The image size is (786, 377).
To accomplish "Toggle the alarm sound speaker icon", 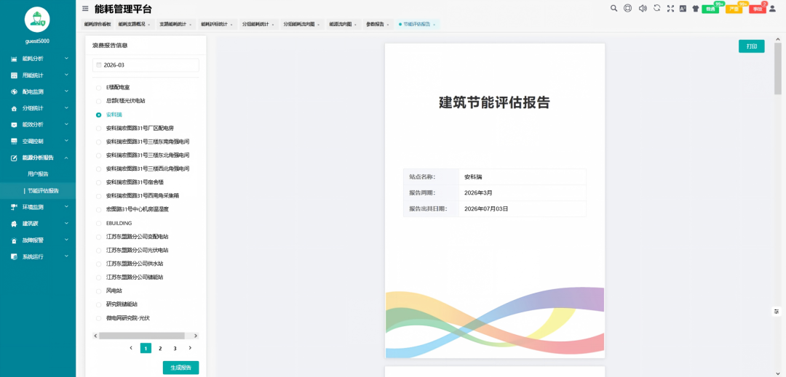I will [x=643, y=9].
